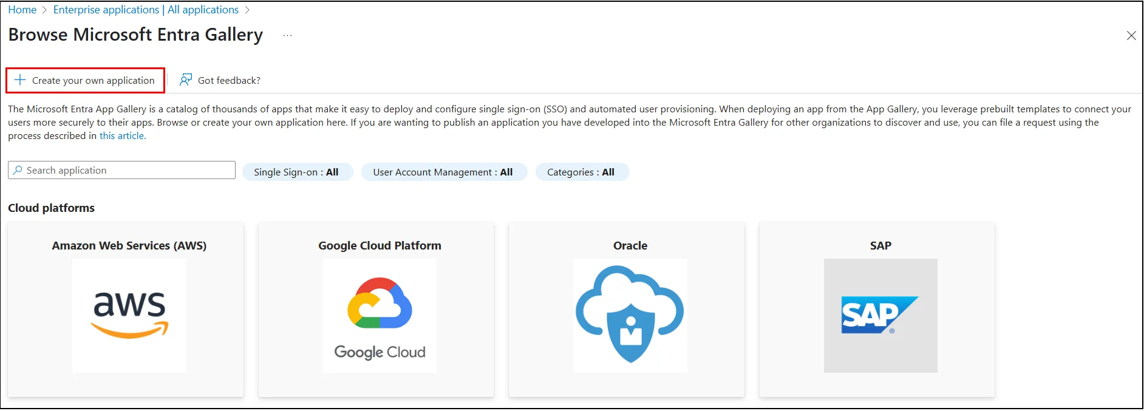Click the Google Cloud logo
Image resolution: width=1144 pixels, height=411 pixels.
380,316
